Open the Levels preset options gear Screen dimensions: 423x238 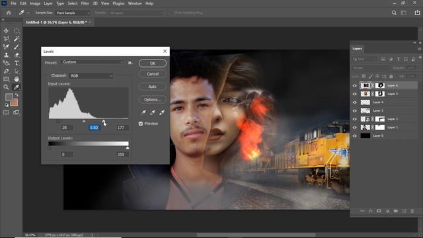coord(130,63)
